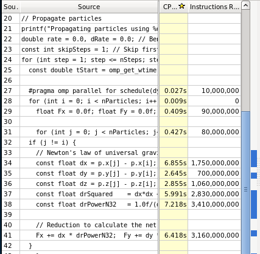Click the 700,000,000 instructions cell

[x=214, y=173]
